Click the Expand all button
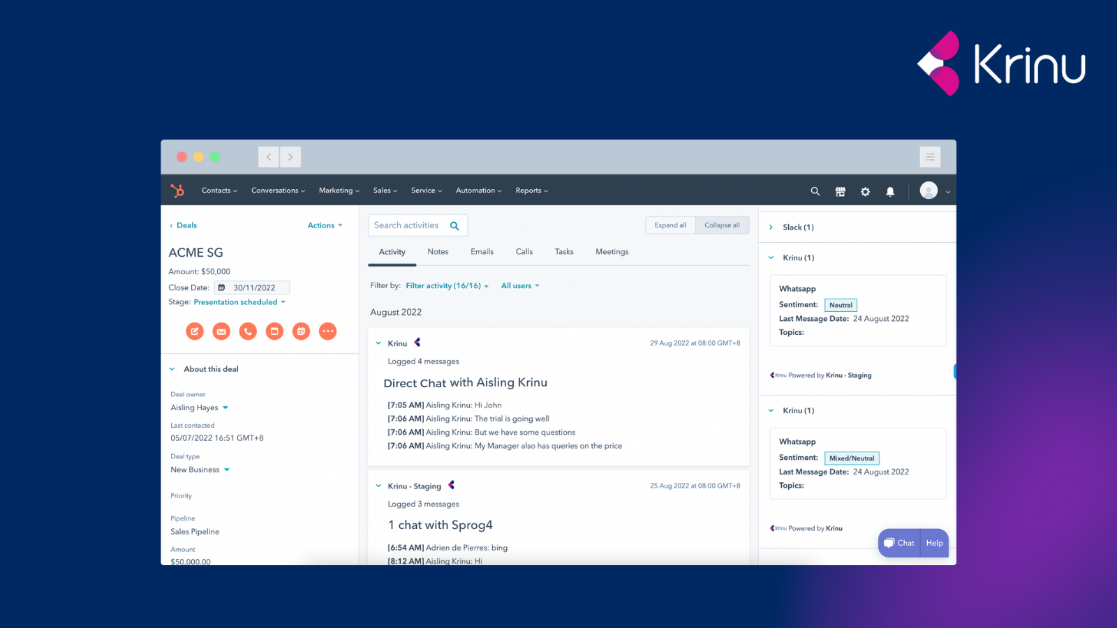 [670, 225]
